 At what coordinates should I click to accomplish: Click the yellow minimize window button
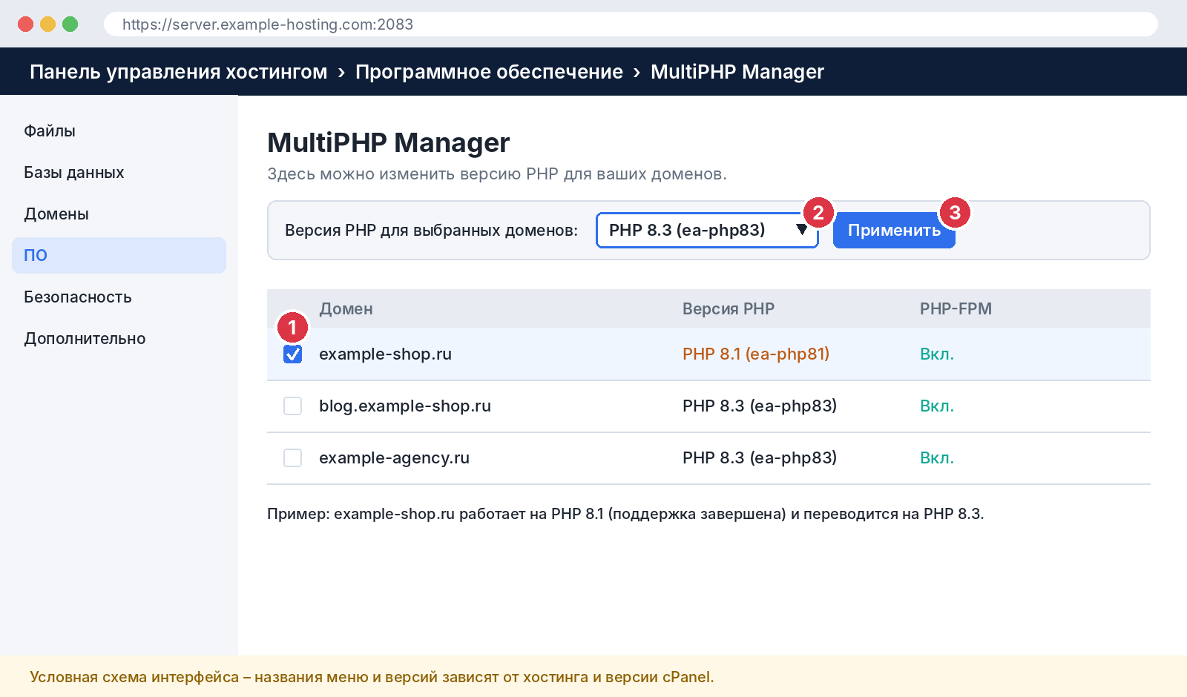[47, 24]
